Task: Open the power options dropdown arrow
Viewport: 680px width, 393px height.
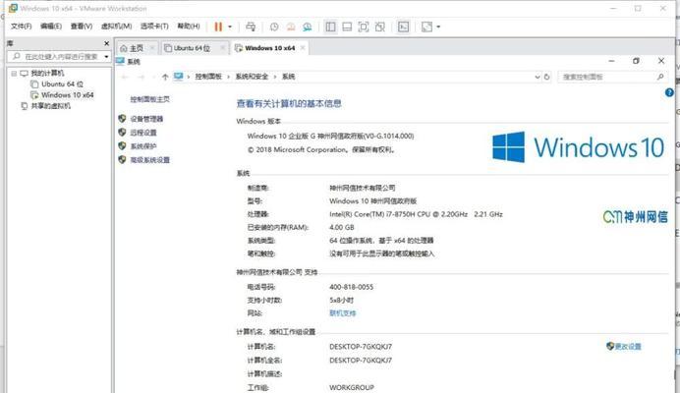Action: click(230, 27)
